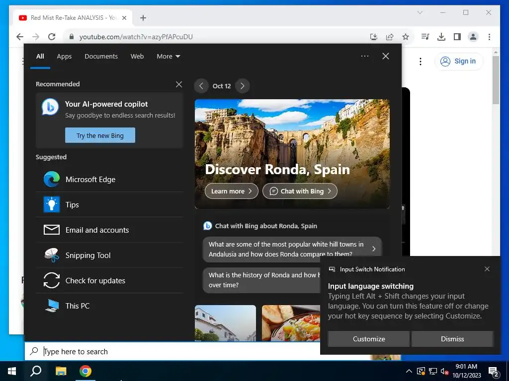This screenshot has width=509, height=381.
Task: Click Customize in language notification
Action: click(369, 339)
